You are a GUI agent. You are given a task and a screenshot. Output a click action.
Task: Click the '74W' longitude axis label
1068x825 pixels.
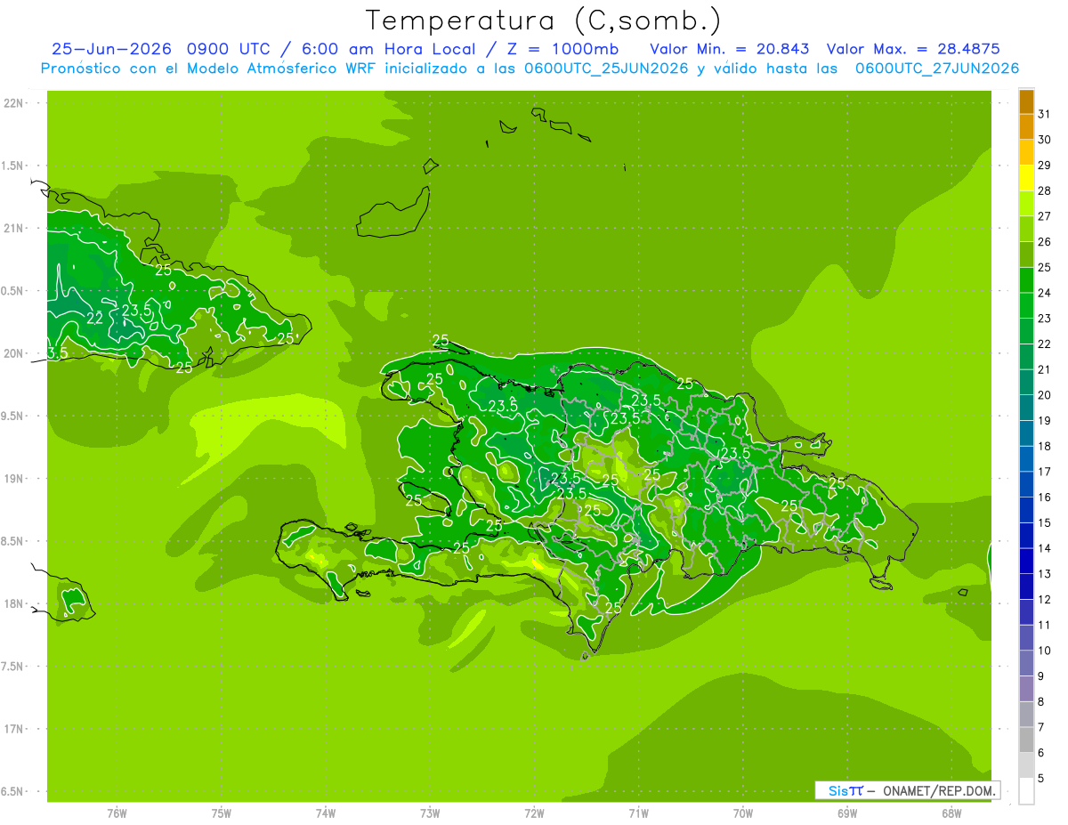(326, 813)
